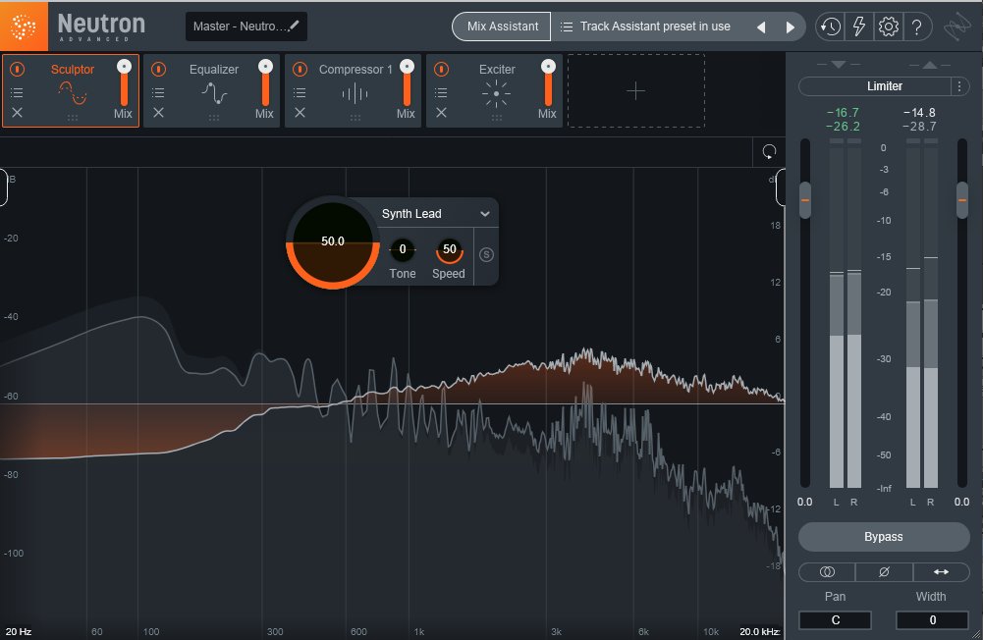Toggle Equalizer module power button
The height and width of the screenshot is (640, 983).
coord(159,69)
